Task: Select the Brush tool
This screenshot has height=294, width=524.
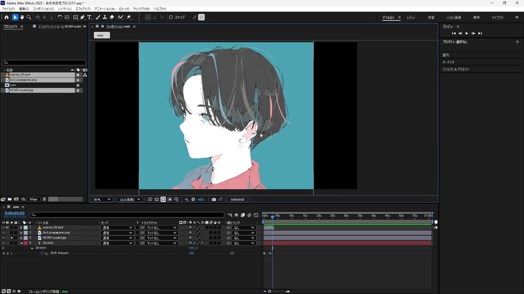Action: pyautogui.click(x=97, y=17)
